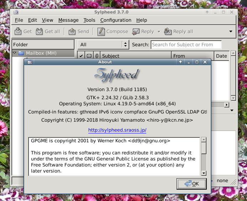Click the Copyright Hiroyuki Yamamoto line
The image size is (247, 201).
[x=117, y=120]
